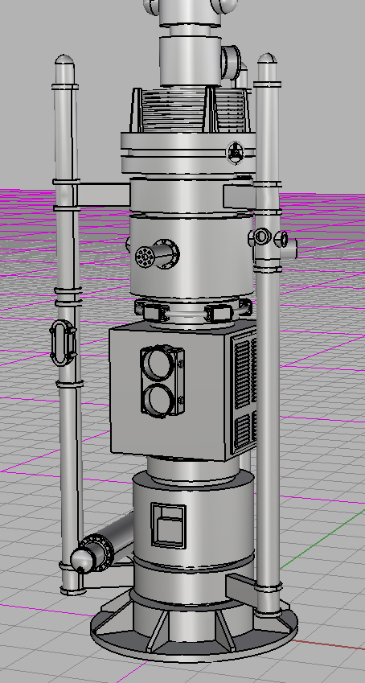Click the left clamp block under upper cylinder
The height and width of the screenshot is (683, 365).
(x=152, y=312)
